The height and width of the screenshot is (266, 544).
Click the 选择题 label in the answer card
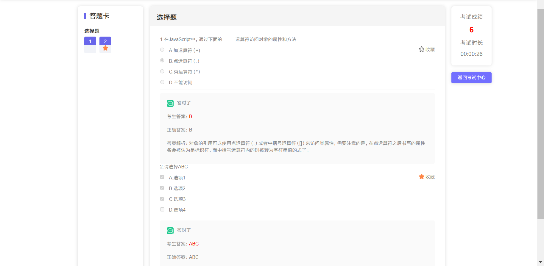click(92, 31)
